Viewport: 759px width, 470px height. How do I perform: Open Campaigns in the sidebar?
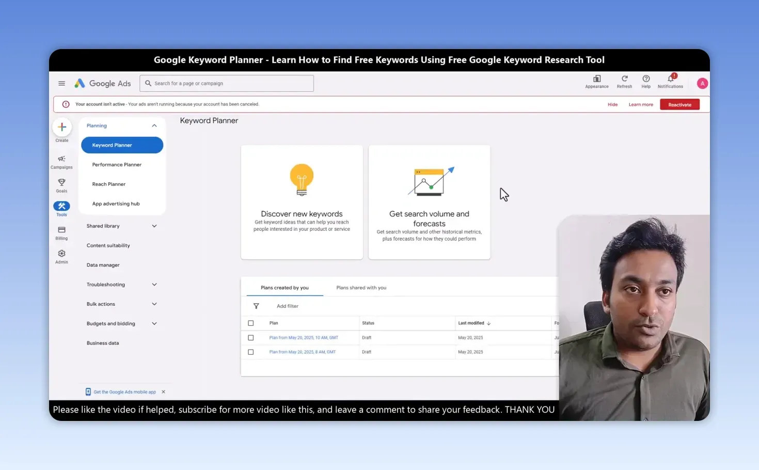pyautogui.click(x=61, y=162)
